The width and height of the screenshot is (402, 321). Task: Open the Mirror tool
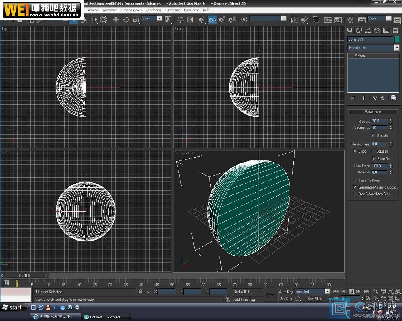coord(294,20)
